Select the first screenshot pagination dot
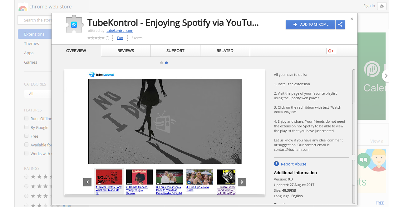404x207 pixels. pyautogui.click(x=162, y=63)
